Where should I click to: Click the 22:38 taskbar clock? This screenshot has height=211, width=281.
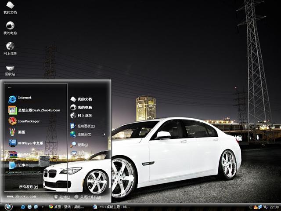[274, 207]
